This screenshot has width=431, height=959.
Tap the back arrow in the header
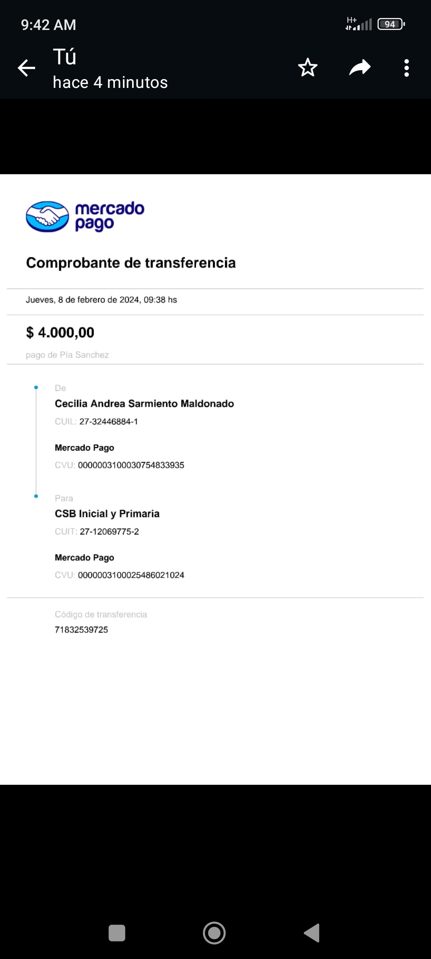(27, 68)
